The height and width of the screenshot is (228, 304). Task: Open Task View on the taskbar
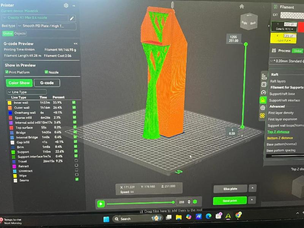tap(169, 217)
